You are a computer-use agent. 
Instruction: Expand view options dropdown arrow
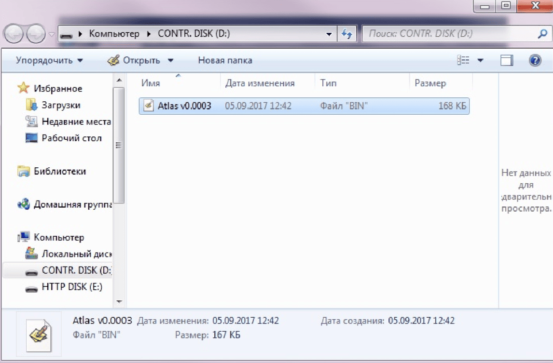click(480, 60)
